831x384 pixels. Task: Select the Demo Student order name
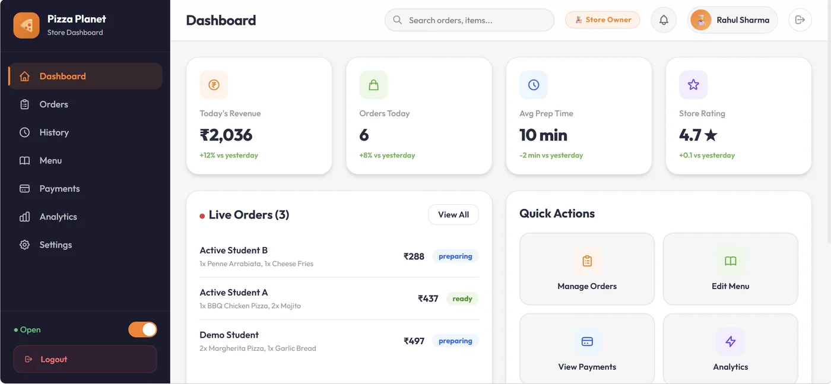229,335
